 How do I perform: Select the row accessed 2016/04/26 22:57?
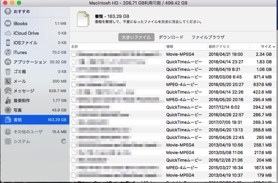[173, 115]
